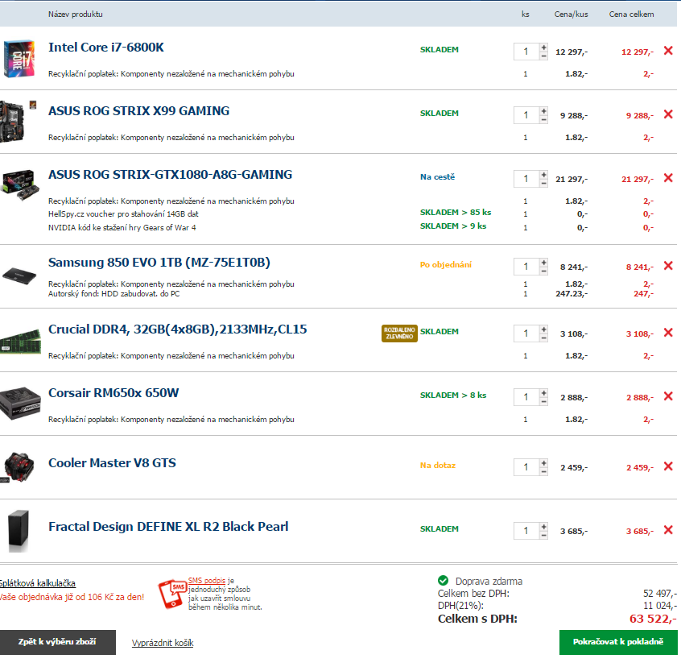Open ASUS ROG STRIX-GTX1080-A8G-GAMING product page

click(x=171, y=175)
